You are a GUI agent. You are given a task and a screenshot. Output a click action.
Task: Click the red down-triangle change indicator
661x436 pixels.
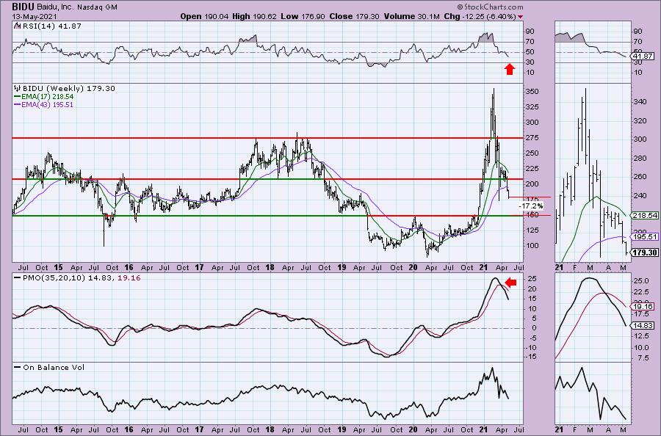[521, 17]
